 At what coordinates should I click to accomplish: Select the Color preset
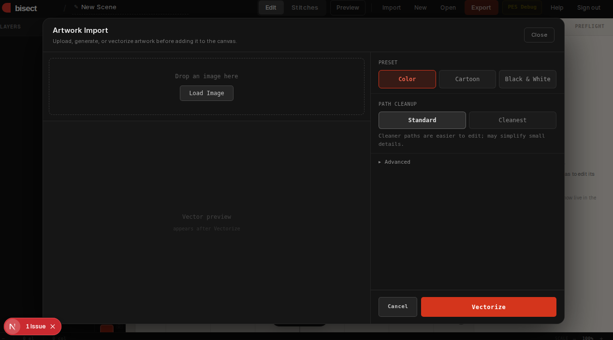click(x=407, y=79)
